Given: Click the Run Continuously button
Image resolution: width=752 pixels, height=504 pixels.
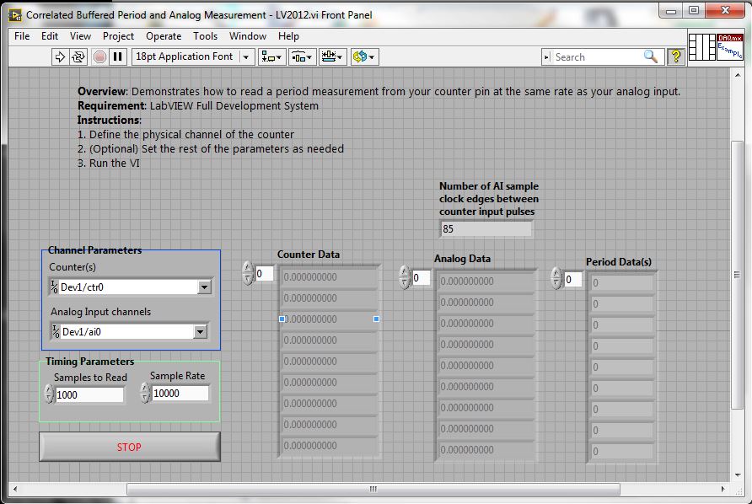Looking at the screenshot, I should click(x=78, y=57).
